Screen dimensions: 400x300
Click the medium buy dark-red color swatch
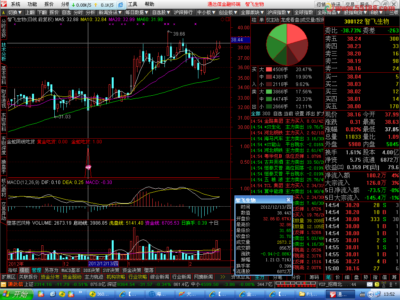(269, 77)
